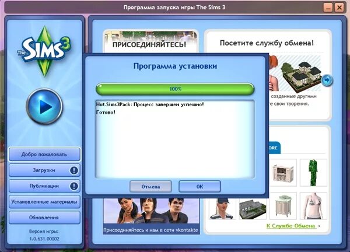Select the grey lot item thumbnail
Image resolution: width=350 pixels, height=252 pixels.
[253, 208]
